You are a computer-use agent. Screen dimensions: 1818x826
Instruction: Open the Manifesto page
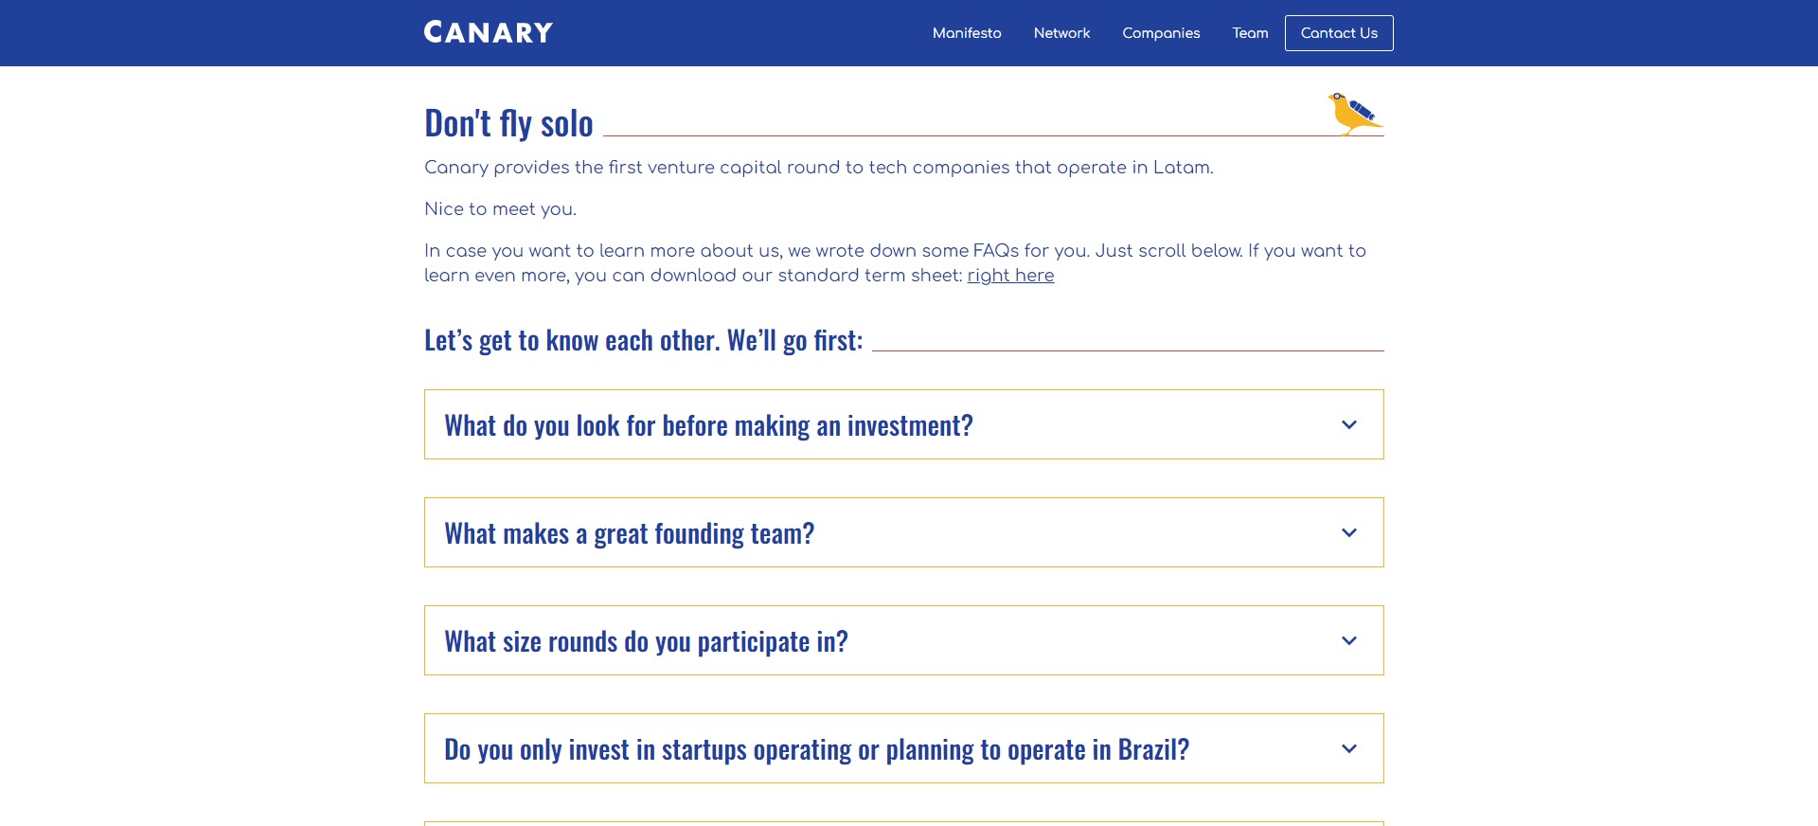(966, 33)
